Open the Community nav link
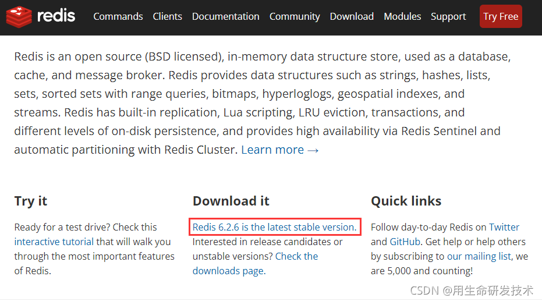Screen dimensions: 542x301 pos(295,16)
